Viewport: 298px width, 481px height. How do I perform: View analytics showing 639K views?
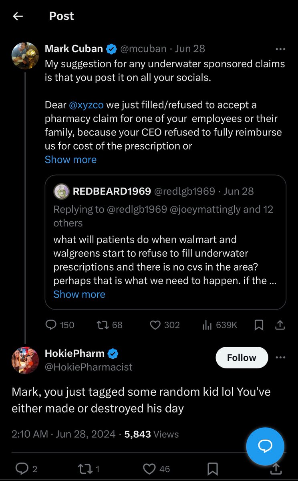(x=219, y=325)
